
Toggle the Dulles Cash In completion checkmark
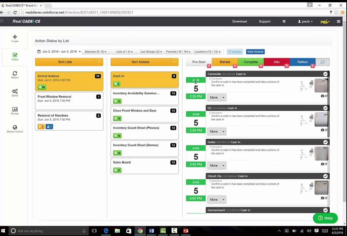point(325,142)
